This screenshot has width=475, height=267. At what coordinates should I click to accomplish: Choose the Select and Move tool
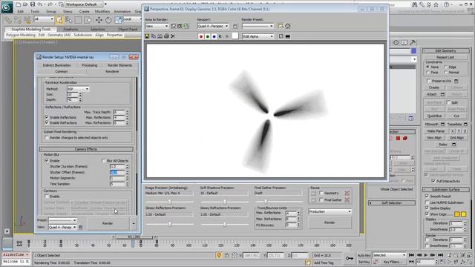tap(99, 20)
